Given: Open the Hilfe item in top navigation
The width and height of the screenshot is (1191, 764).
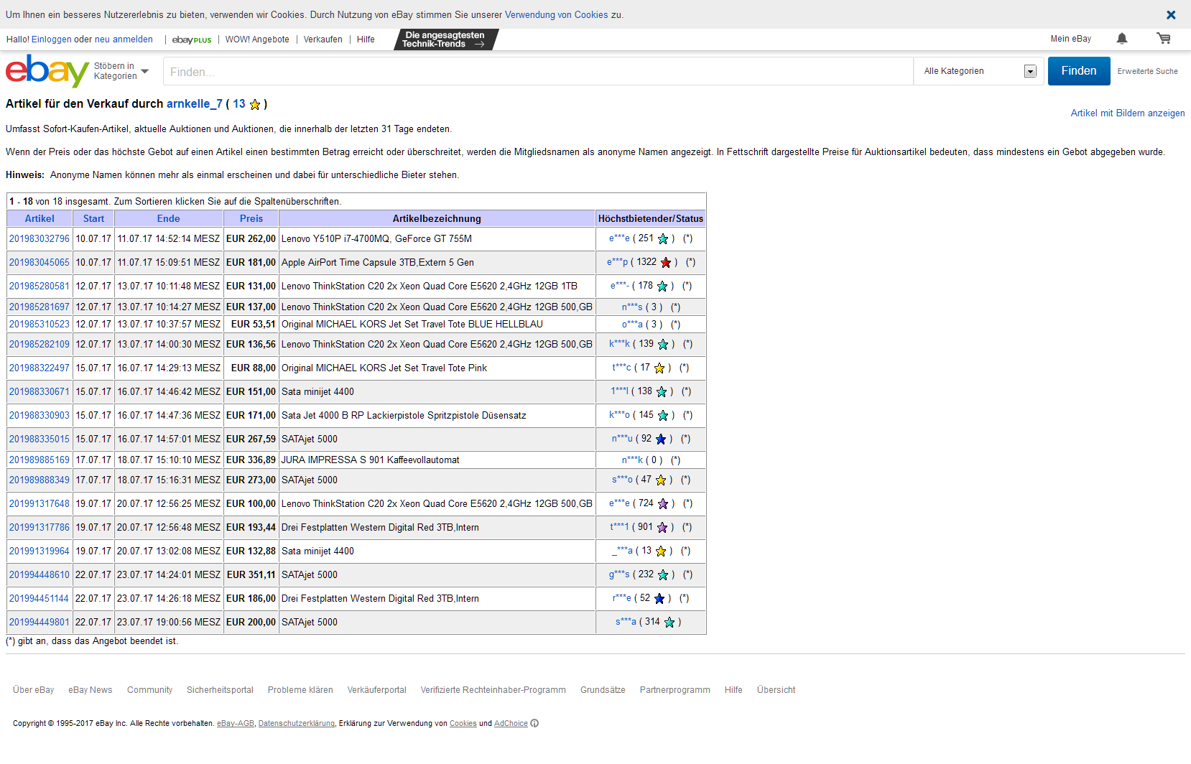Looking at the screenshot, I should (x=366, y=39).
